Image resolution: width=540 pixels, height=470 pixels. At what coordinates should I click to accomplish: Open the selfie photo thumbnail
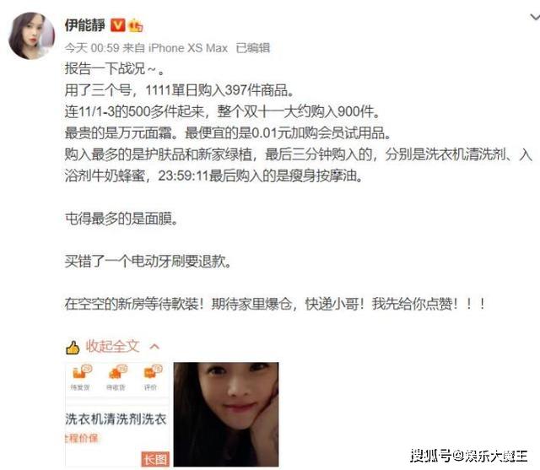[x=226, y=414]
